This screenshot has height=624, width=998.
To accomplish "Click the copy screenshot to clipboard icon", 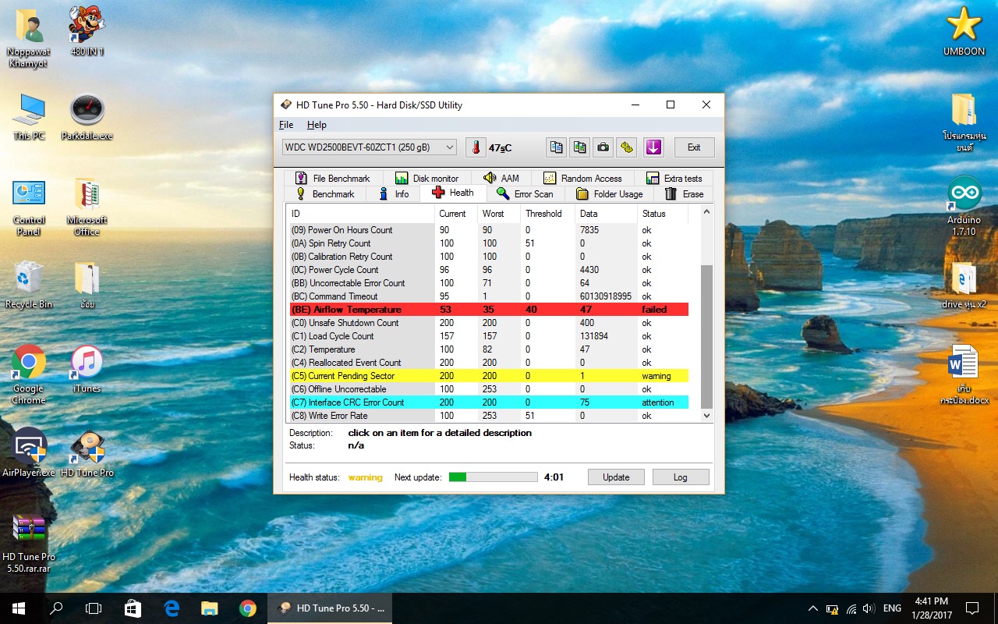I will tap(579, 147).
